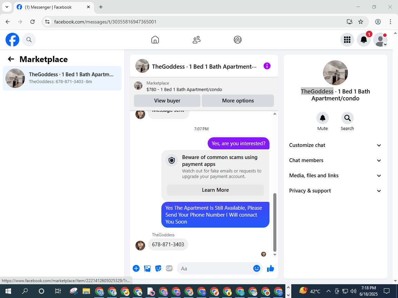Open the emoji picker smiley icon
Image resolution: width=398 pixels, height=298 pixels.
pos(257,268)
